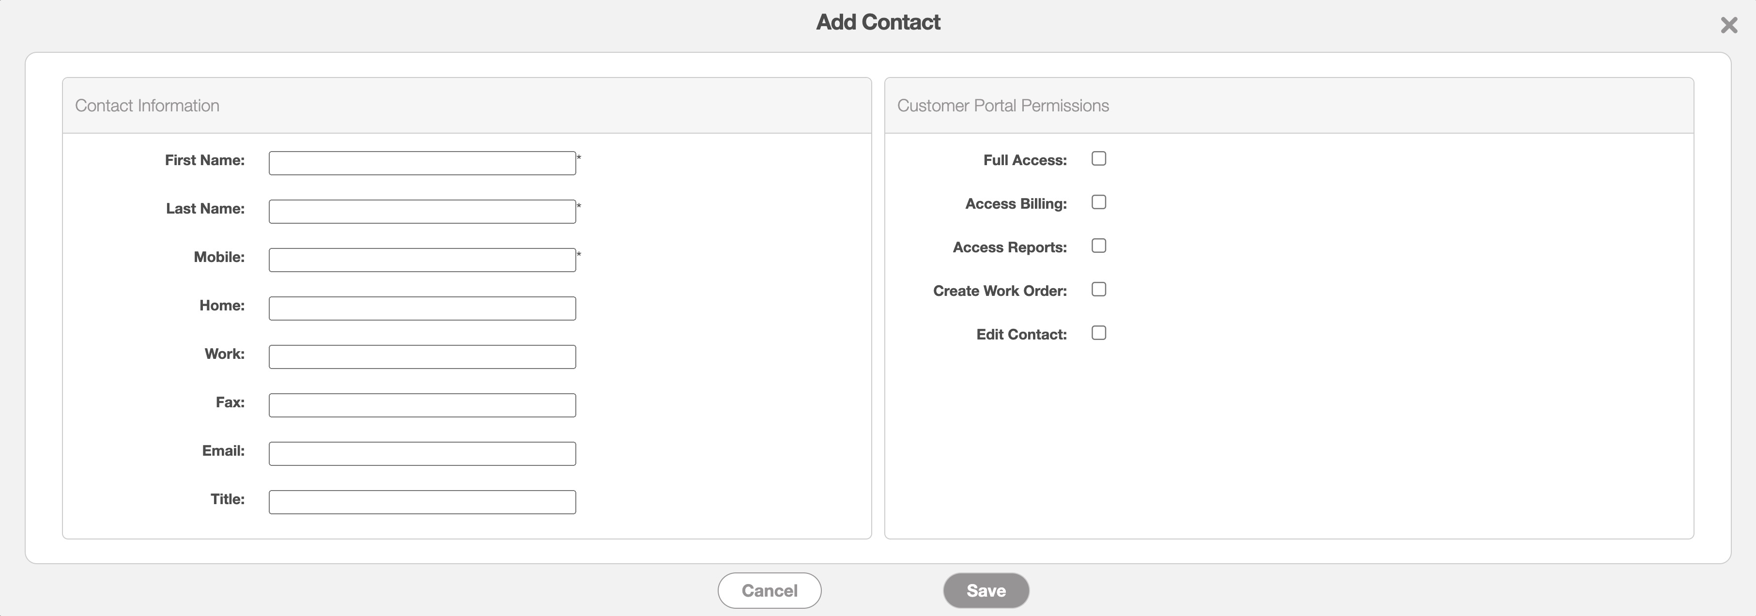Click the Add Contact dialog title

878,22
